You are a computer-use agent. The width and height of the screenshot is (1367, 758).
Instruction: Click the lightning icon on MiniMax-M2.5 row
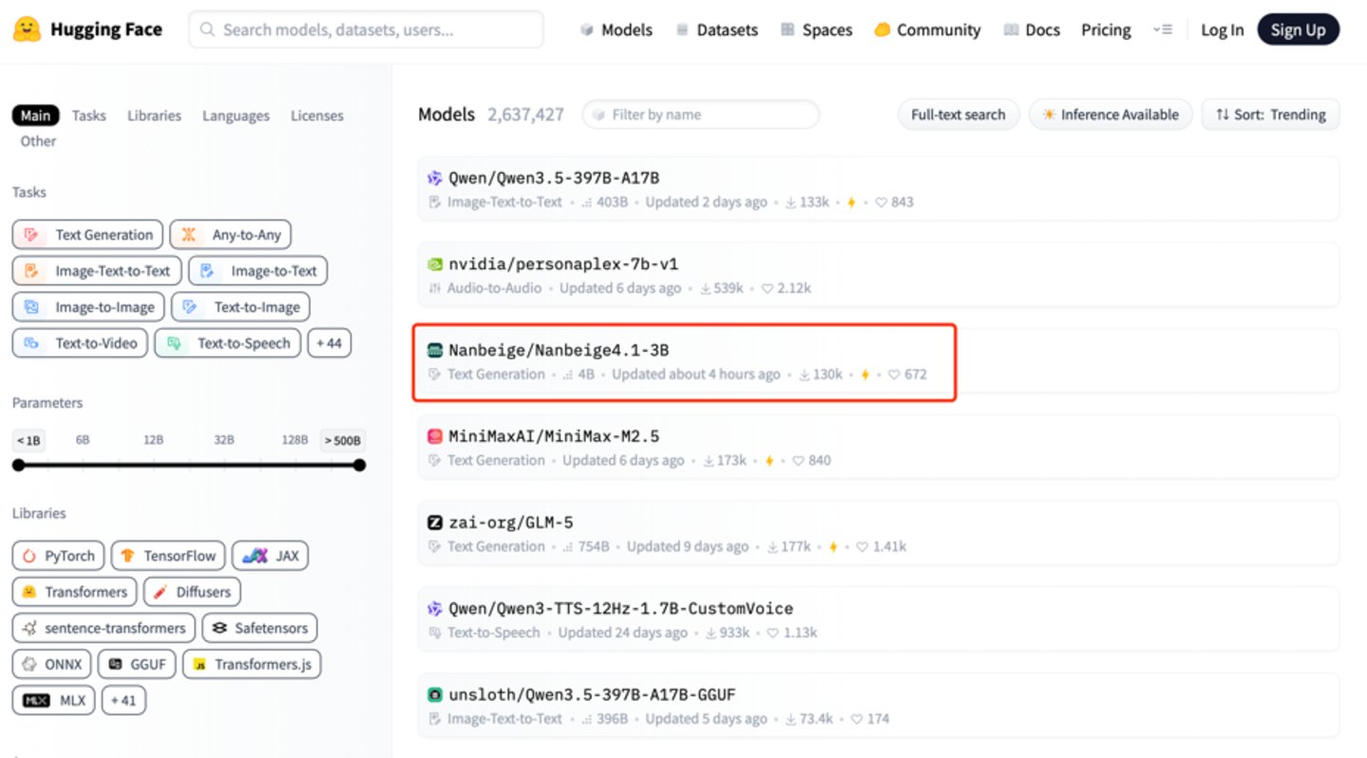tap(769, 461)
